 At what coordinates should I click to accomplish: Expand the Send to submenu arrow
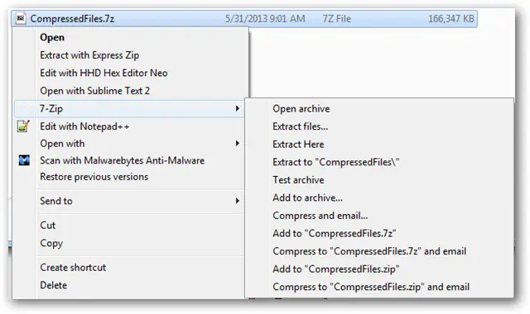[238, 201]
